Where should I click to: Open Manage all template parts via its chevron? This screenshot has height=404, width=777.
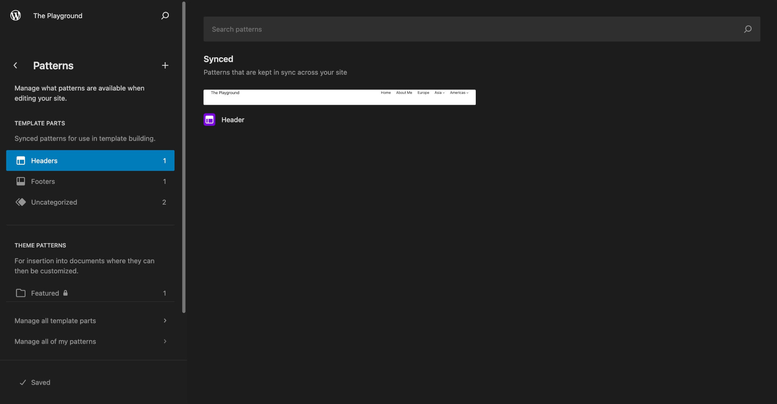[x=165, y=321]
